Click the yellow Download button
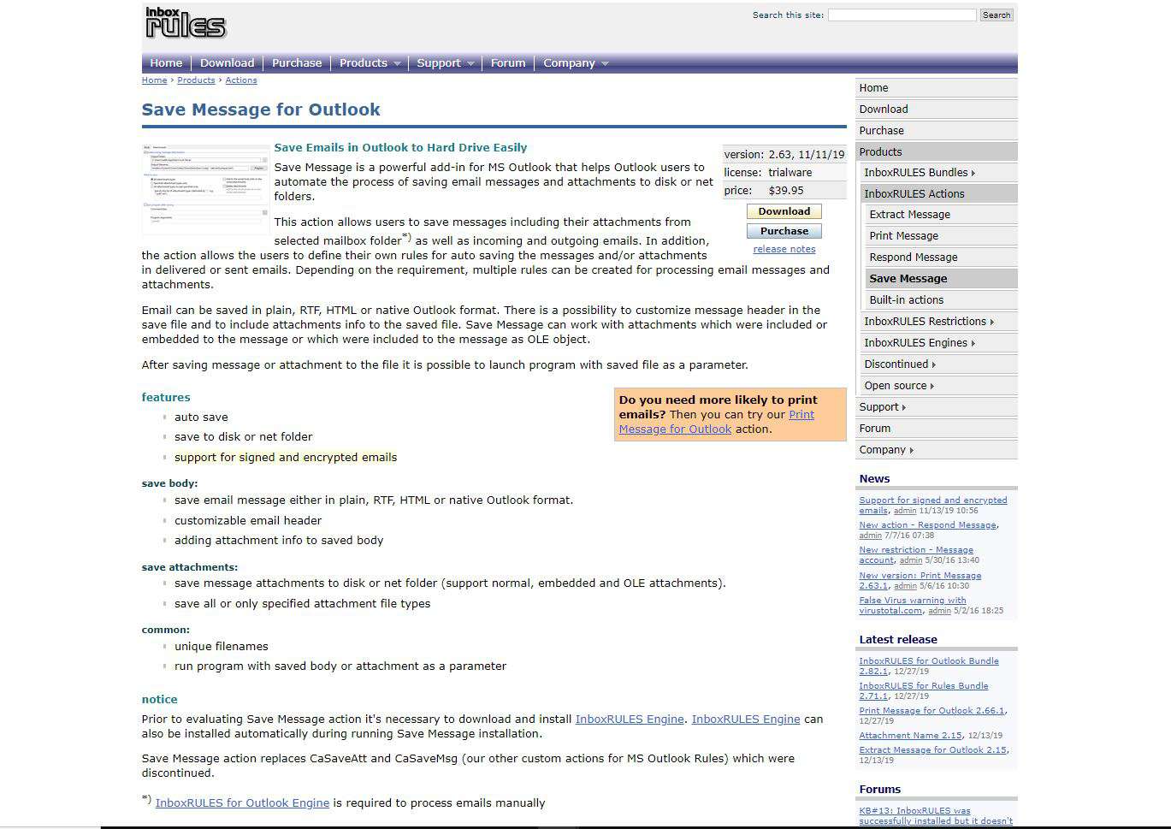 click(x=784, y=211)
